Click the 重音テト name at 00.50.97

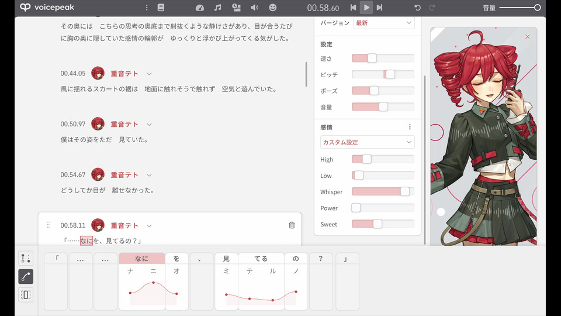[x=124, y=124]
